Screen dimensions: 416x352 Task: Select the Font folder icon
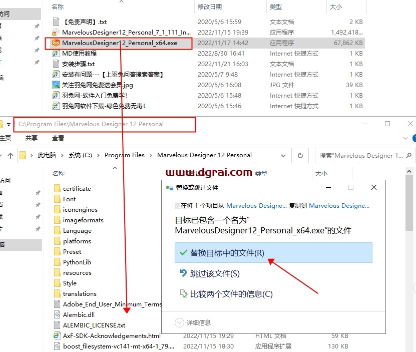[x=57, y=199]
